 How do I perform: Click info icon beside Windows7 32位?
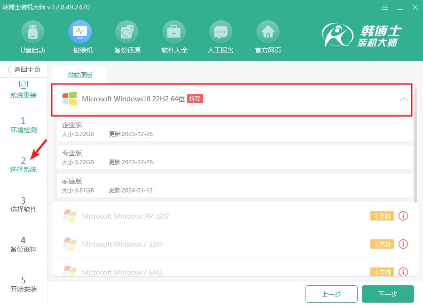[x=403, y=244]
